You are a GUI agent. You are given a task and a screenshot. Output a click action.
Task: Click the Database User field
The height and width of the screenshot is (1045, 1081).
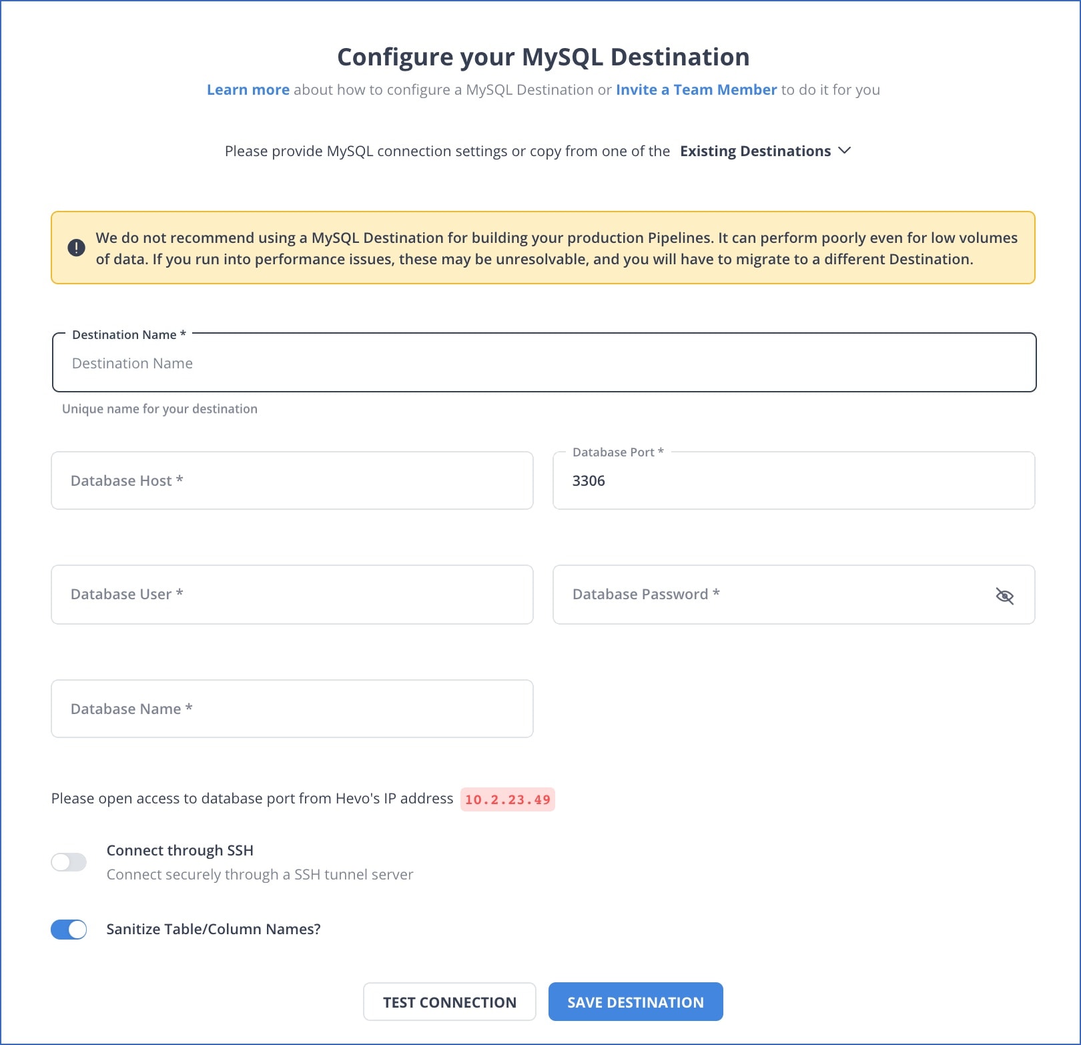click(x=292, y=594)
